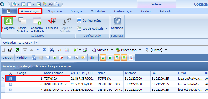Viewport: 208px width, 99px height.
Task: Open the colored grid view icon
Action: coord(67,50)
